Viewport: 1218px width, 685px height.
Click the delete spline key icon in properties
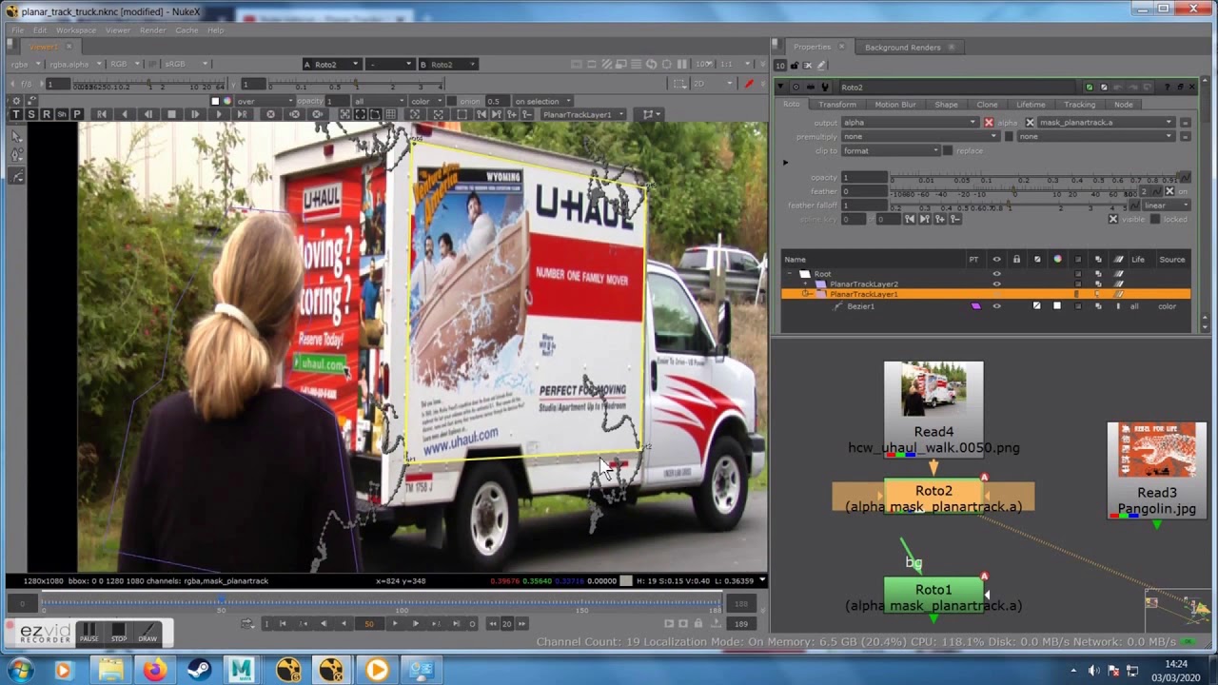(x=954, y=220)
